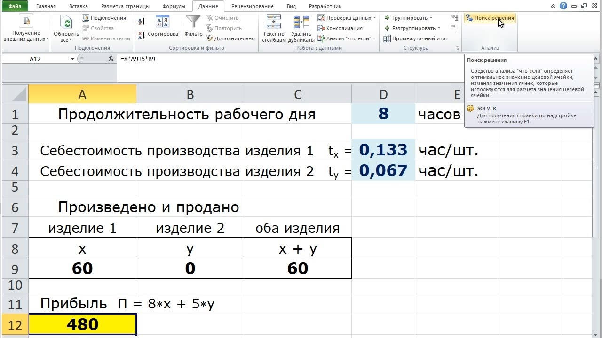Click Обновить все refresh icon
Viewport: 602px width, 338px height.
66,22
